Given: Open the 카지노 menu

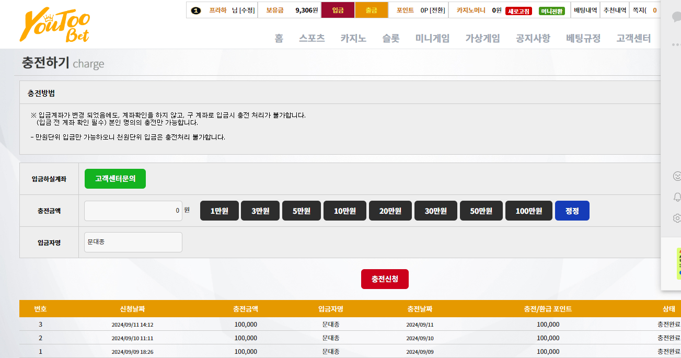Looking at the screenshot, I should pyautogui.click(x=353, y=38).
